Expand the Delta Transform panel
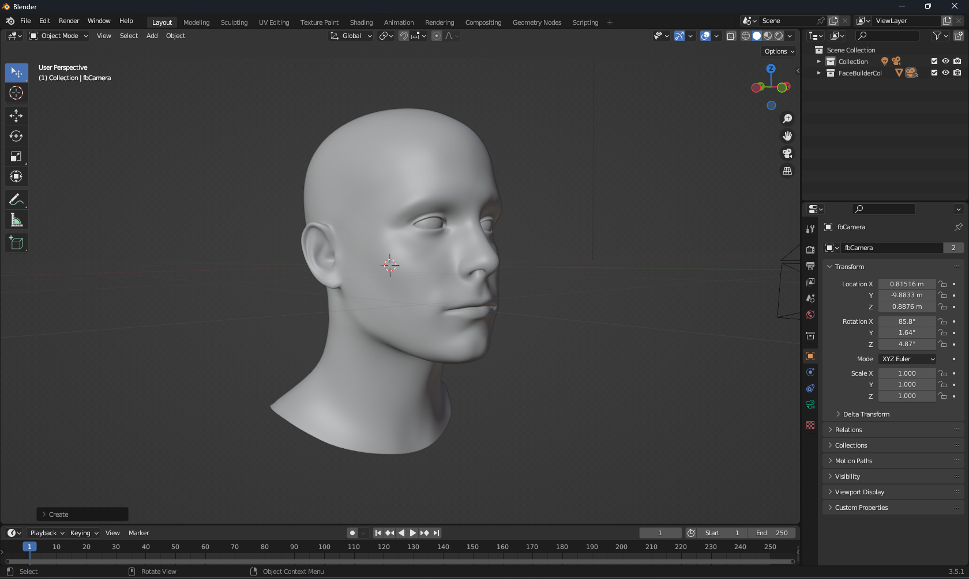The image size is (969, 579). pos(866,414)
